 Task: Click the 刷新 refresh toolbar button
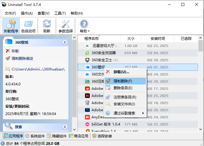(x=47, y=26)
